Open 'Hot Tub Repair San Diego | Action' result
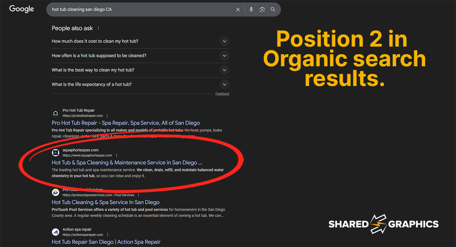456x247 pixels. point(106,242)
